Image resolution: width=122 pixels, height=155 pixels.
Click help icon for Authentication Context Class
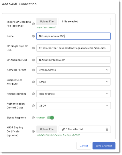(x=33, y=106)
